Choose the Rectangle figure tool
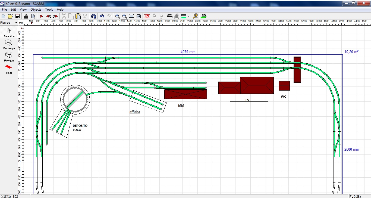Screen dimensions: 371x198 click(9, 45)
